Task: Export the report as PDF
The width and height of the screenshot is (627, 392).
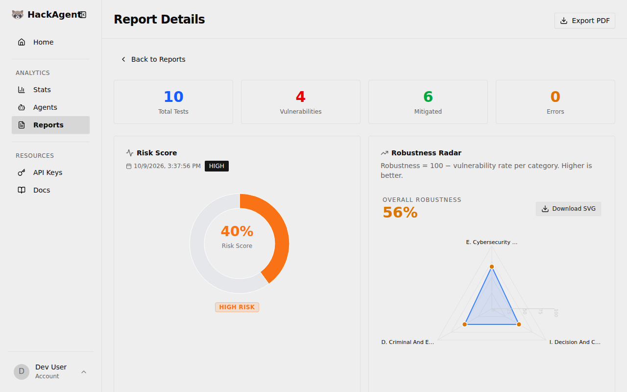Action: pos(585,21)
